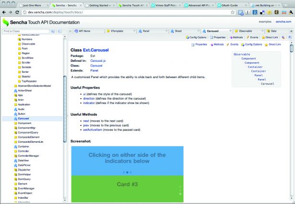295x204 pixels.
Task: Click the class tree scroll-up arrow
Action: coord(65,36)
